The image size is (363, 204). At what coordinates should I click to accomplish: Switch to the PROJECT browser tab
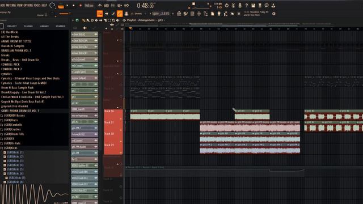coord(12,26)
